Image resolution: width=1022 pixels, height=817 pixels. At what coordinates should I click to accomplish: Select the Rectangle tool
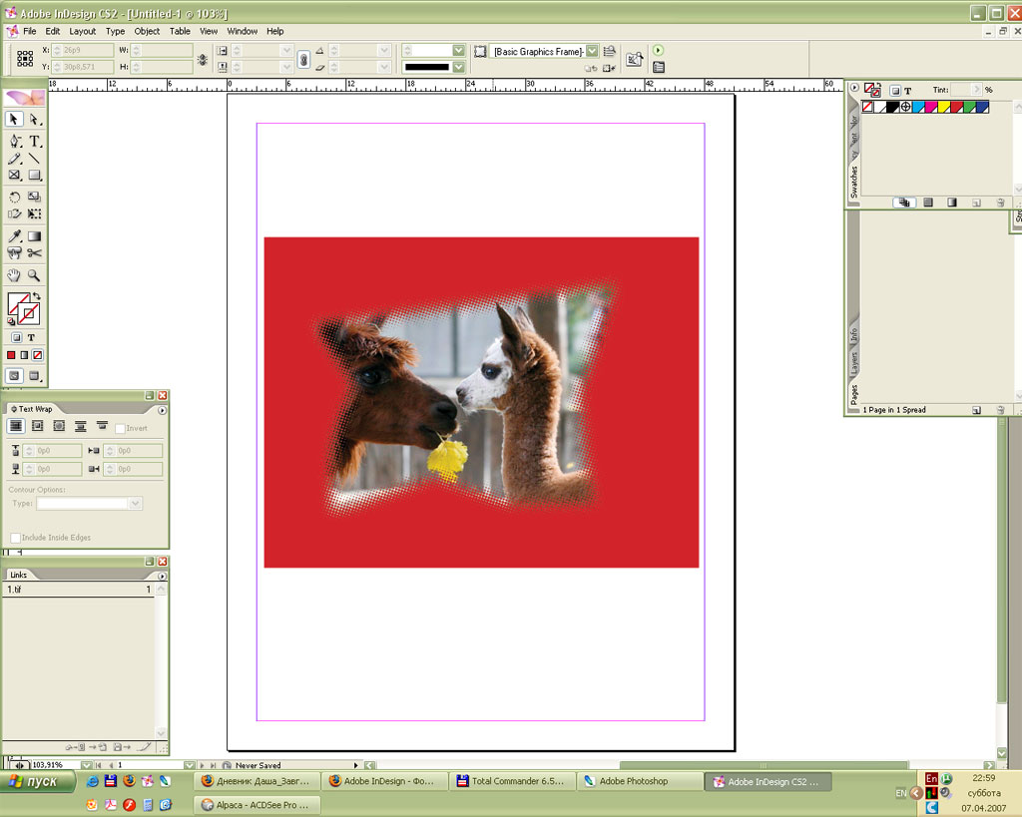pos(35,175)
